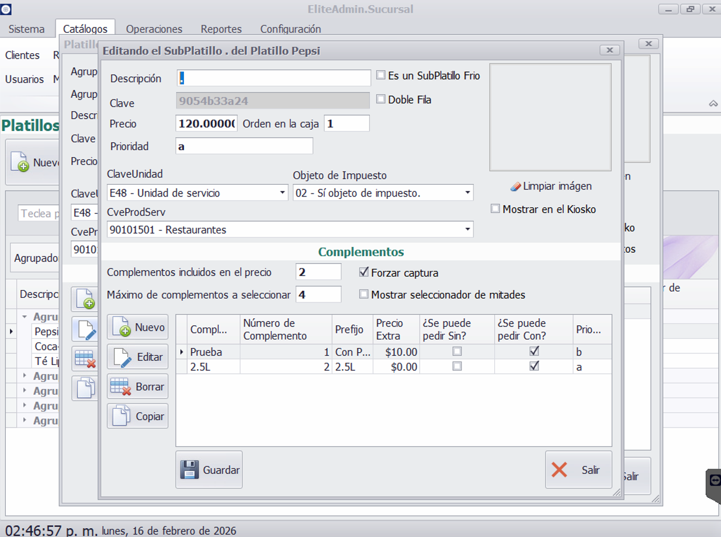Screen dimensions: 721x537
Task: Click the Descripción input field
Action: click(274, 78)
